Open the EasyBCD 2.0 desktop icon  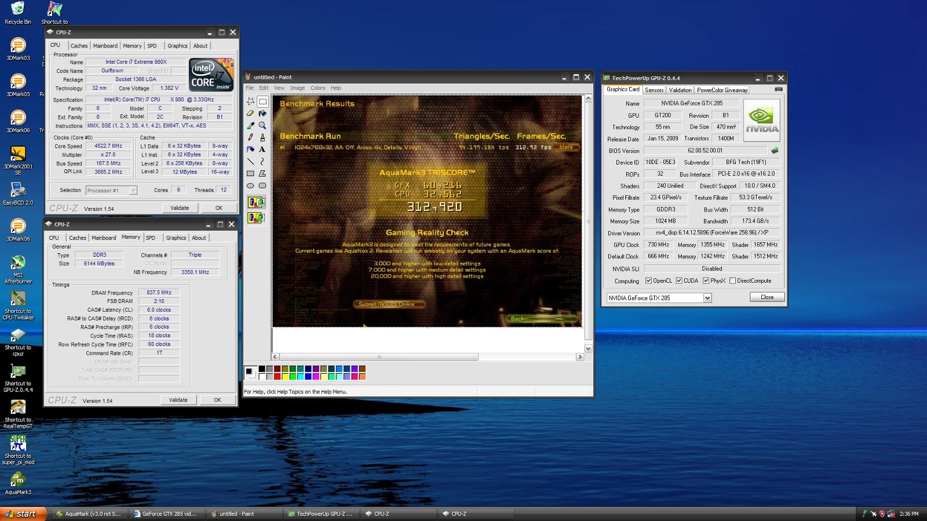[x=18, y=194]
